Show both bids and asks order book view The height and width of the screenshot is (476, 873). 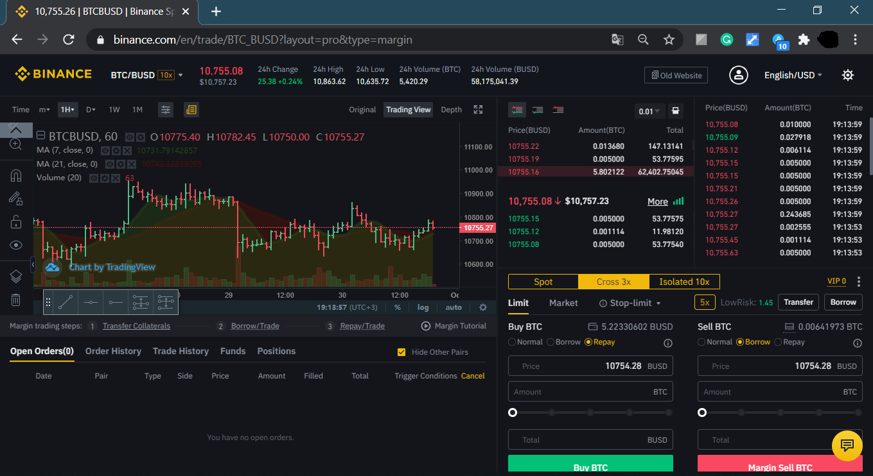517,110
